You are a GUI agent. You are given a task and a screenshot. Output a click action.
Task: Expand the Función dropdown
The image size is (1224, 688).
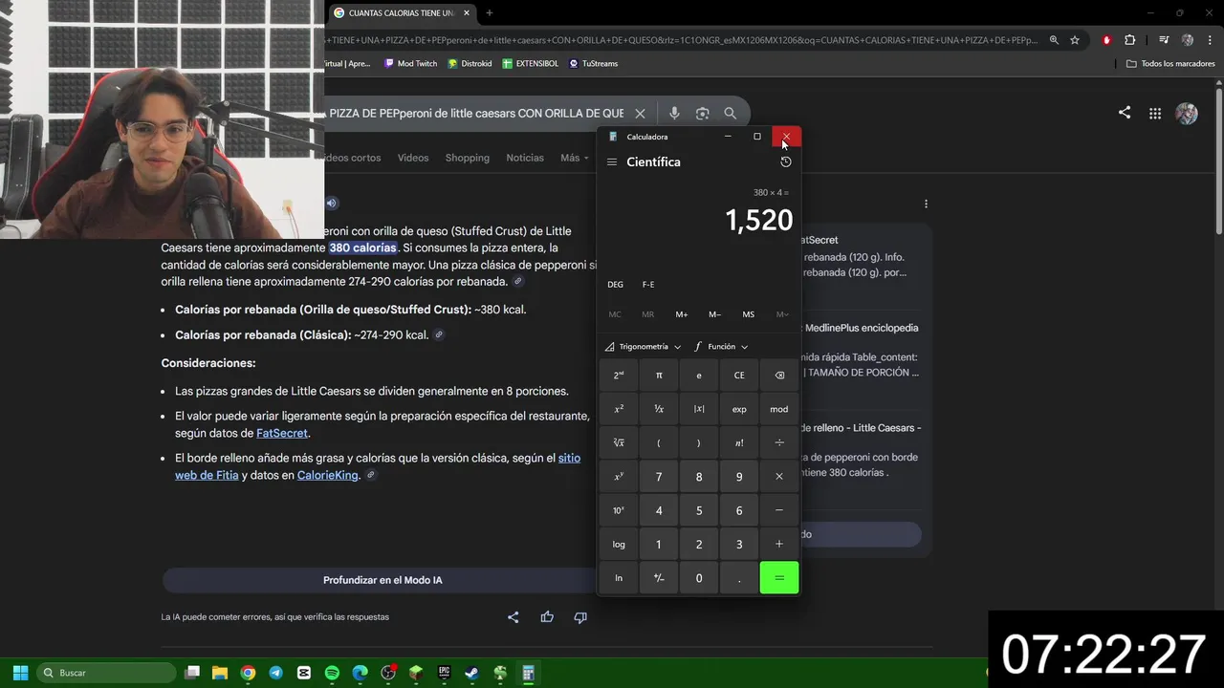pos(722,347)
